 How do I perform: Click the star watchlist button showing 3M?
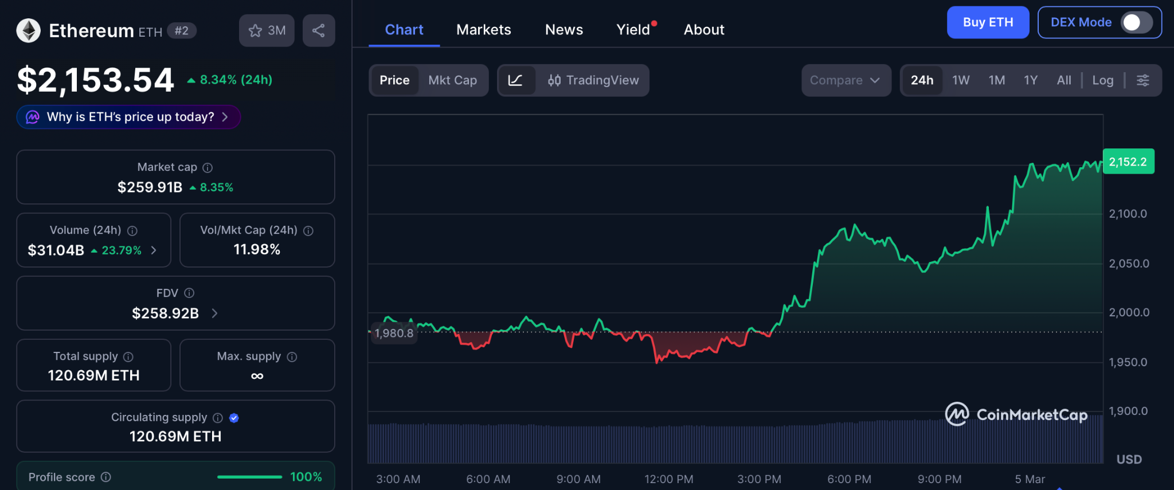tap(267, 30)
